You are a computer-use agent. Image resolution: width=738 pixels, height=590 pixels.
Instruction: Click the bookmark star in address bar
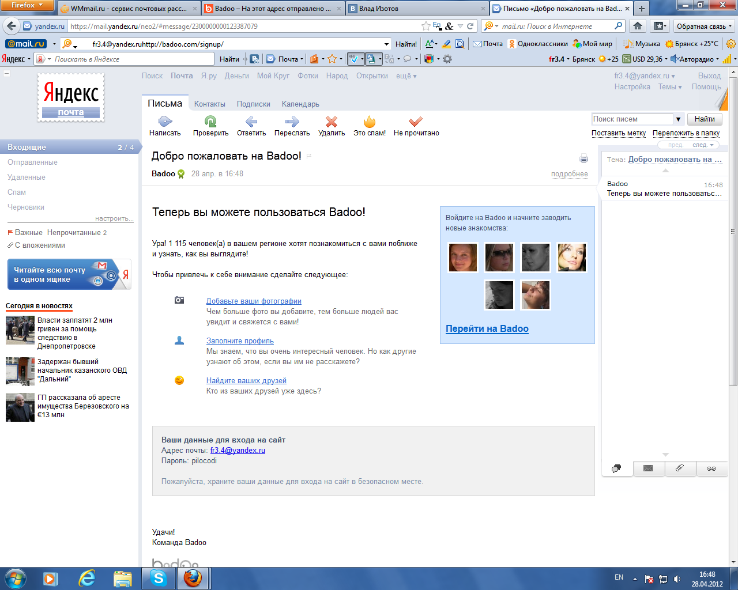click(x=426, y=26)
